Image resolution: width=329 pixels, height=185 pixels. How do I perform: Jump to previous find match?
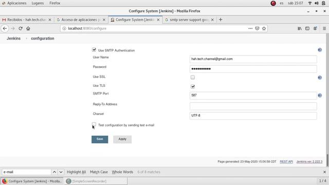click(54, 172)
